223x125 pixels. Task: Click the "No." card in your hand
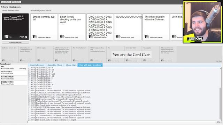tap(115, 54)
